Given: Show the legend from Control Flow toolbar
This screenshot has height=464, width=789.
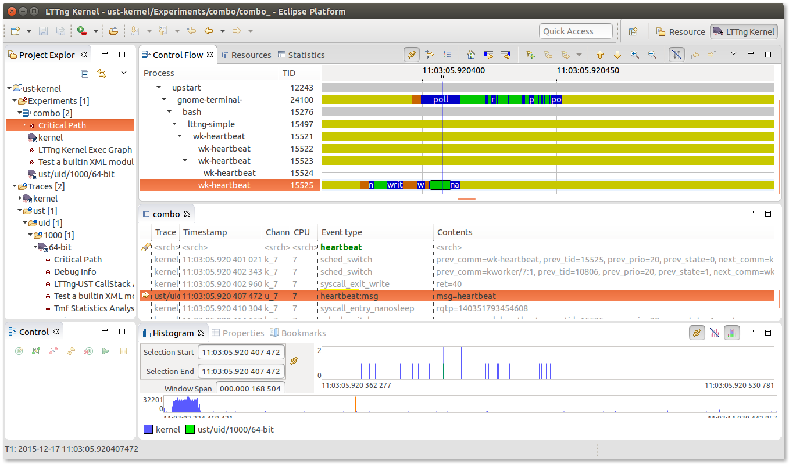Looking at the screenshot, I should [447, 55].
